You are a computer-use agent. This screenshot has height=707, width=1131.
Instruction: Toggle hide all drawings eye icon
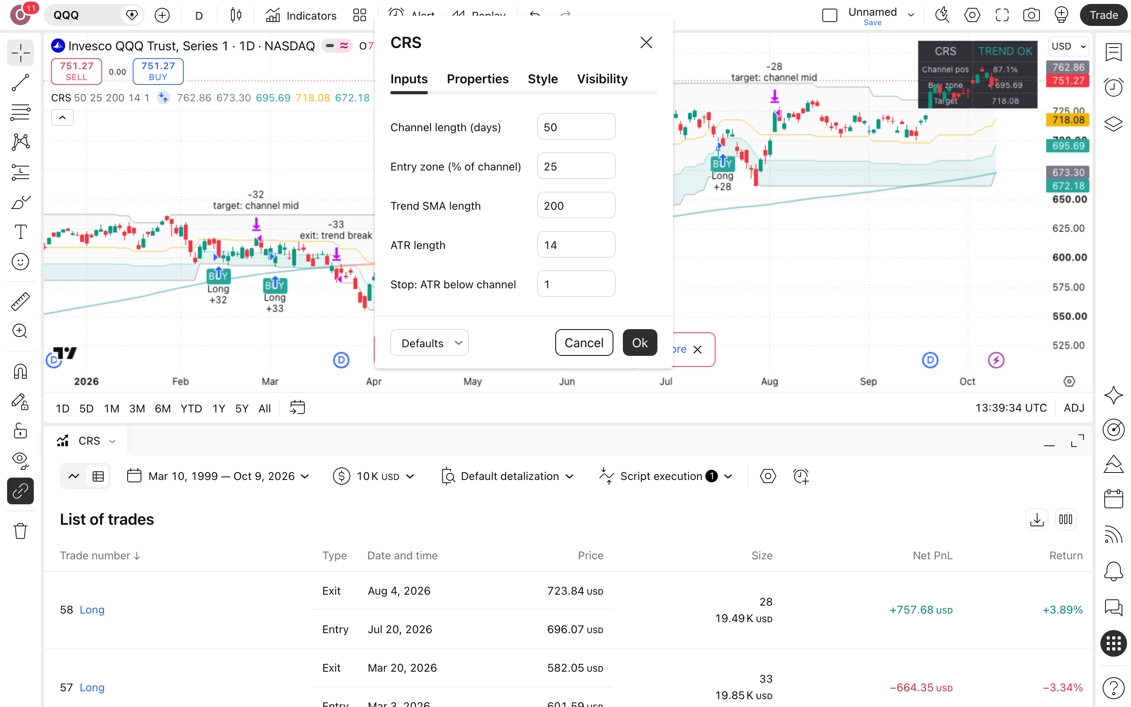pyautogui.click(x=20, y=461)
